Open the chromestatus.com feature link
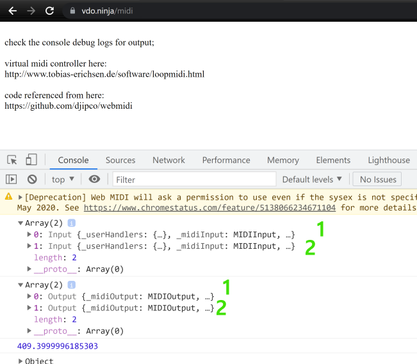This screenshot has height=364, width=417. point(209,207)
